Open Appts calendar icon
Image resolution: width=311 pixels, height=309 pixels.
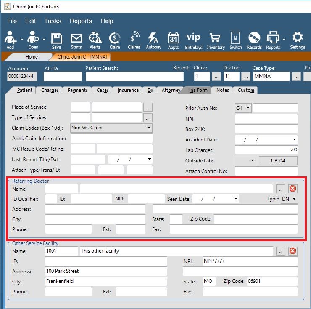pyautogui.click(x=173, y=41)
